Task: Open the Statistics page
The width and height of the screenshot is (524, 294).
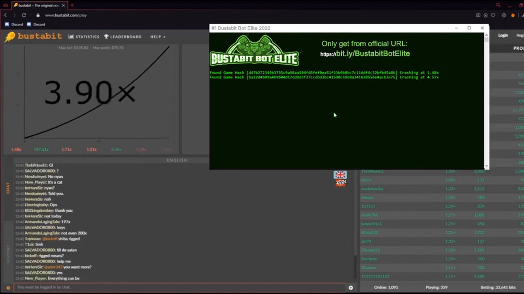Action: [84, 36]
